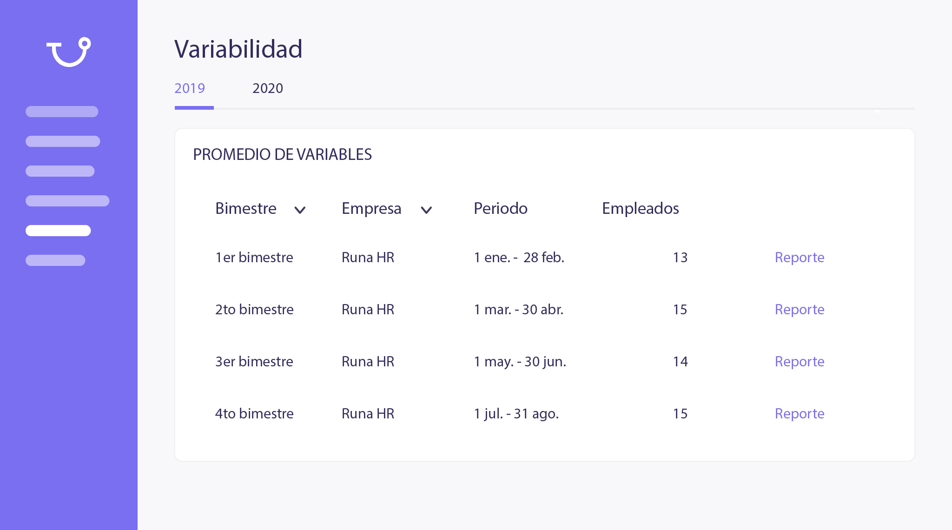The image size is (952, 530).
Task: Select the second sidebar menu placeholder
Action: (x=63, y=141)
